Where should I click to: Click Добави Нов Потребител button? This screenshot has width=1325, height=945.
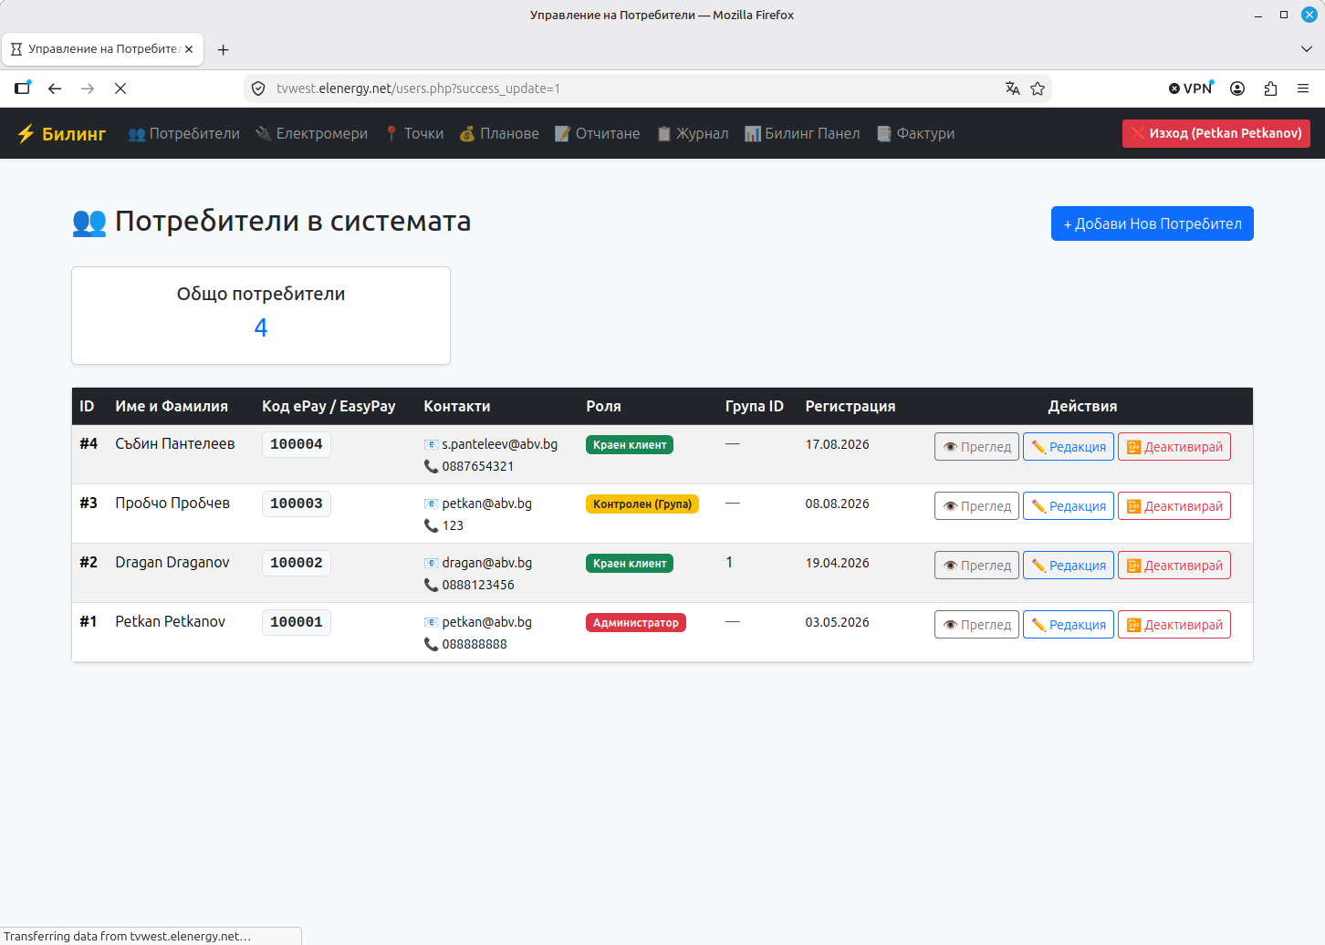tap(1153, 223)
